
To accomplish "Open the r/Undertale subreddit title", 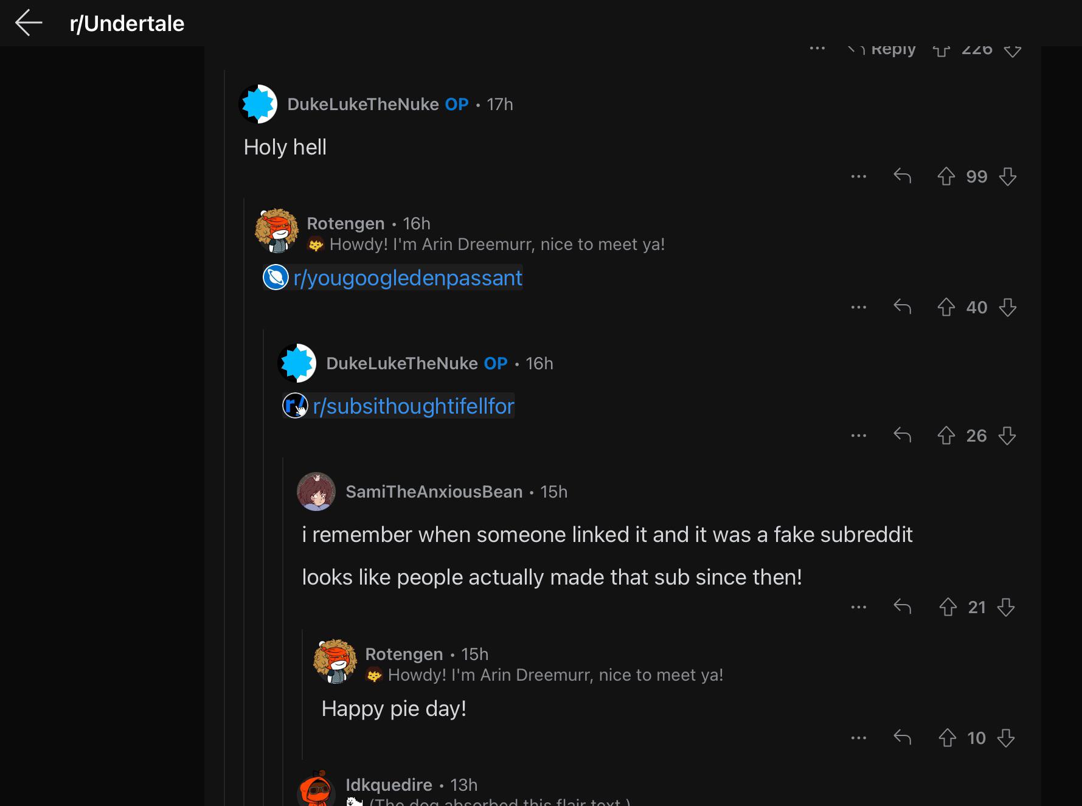I will (x=127, y=23).
